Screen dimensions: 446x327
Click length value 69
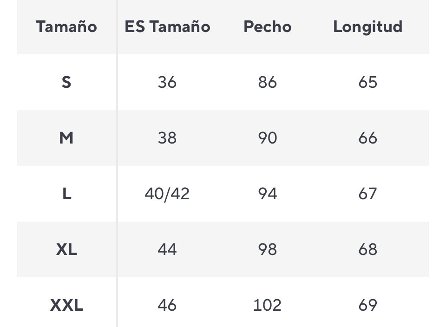(x=367, y=305)
